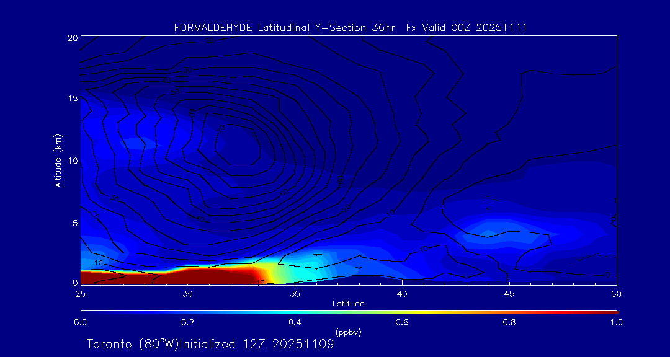Click the latitude 35 tick label
Viewport: 670px width, 357px height.
pos(295,293)
